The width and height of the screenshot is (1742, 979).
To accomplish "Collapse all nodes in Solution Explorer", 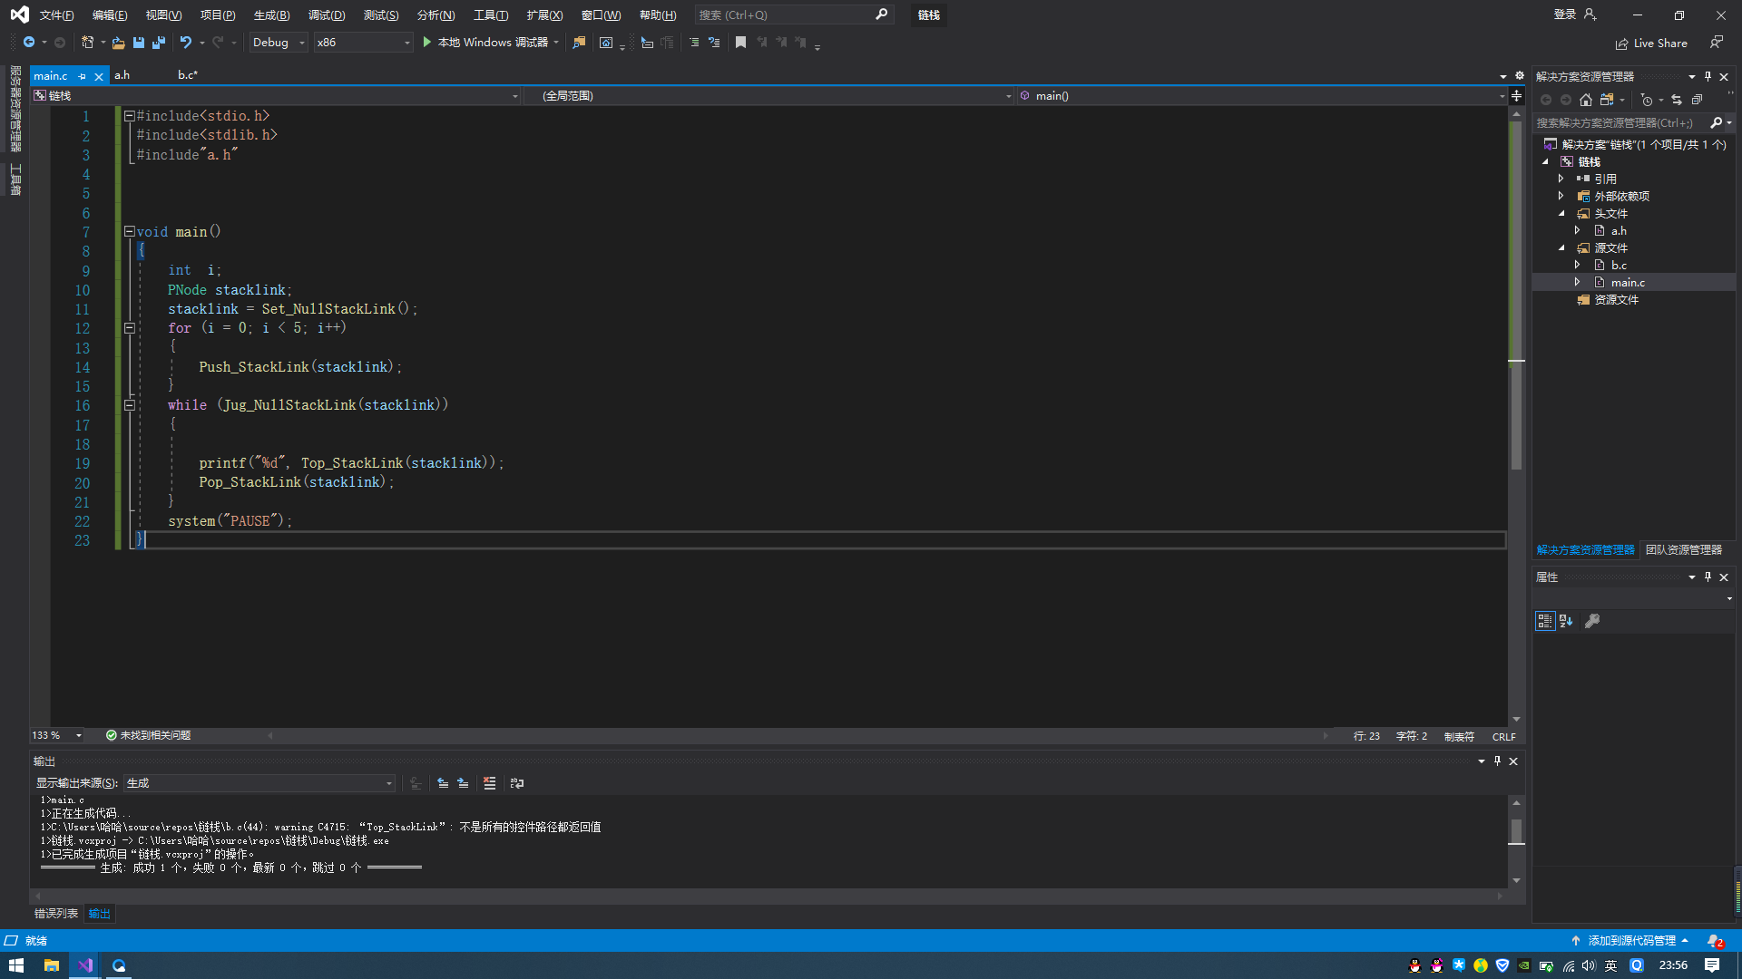I will pyautogui.click(x=1697, y=100).
